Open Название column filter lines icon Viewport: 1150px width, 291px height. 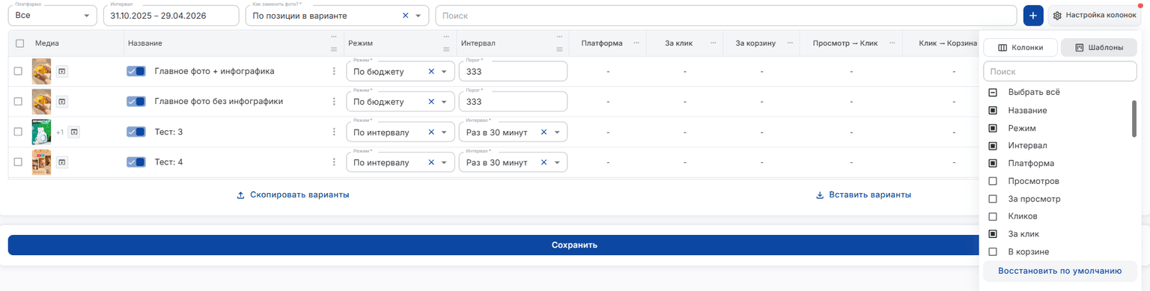334,49
